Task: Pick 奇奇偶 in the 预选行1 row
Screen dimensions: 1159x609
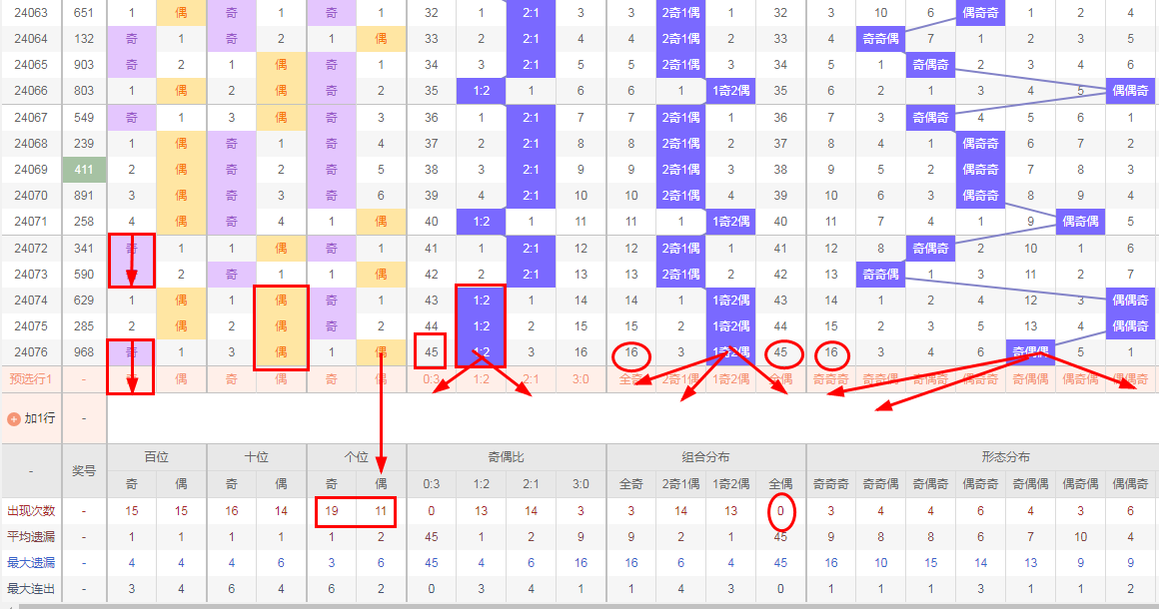Action: tap(880, 378)
